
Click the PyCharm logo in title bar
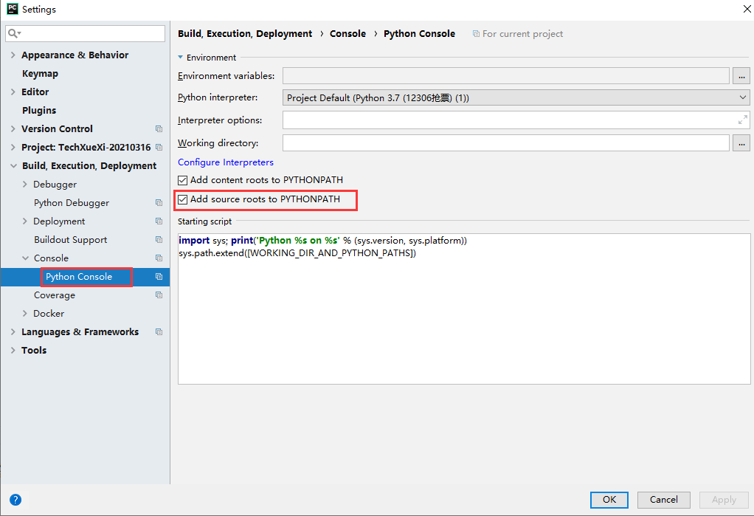point(12,9)
